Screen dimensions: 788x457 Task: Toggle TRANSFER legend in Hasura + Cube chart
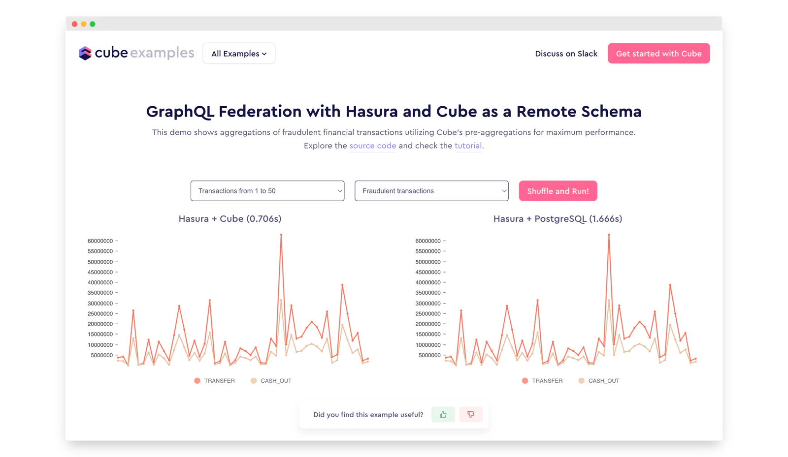(214, 381)
